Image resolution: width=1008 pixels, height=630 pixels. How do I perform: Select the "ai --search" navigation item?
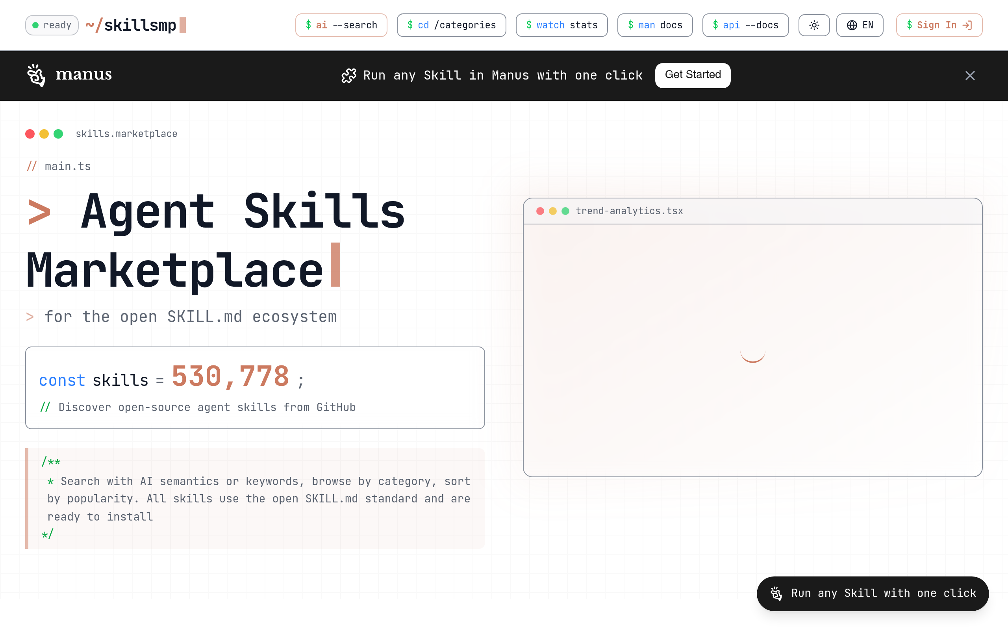click(x=341, y=25)
